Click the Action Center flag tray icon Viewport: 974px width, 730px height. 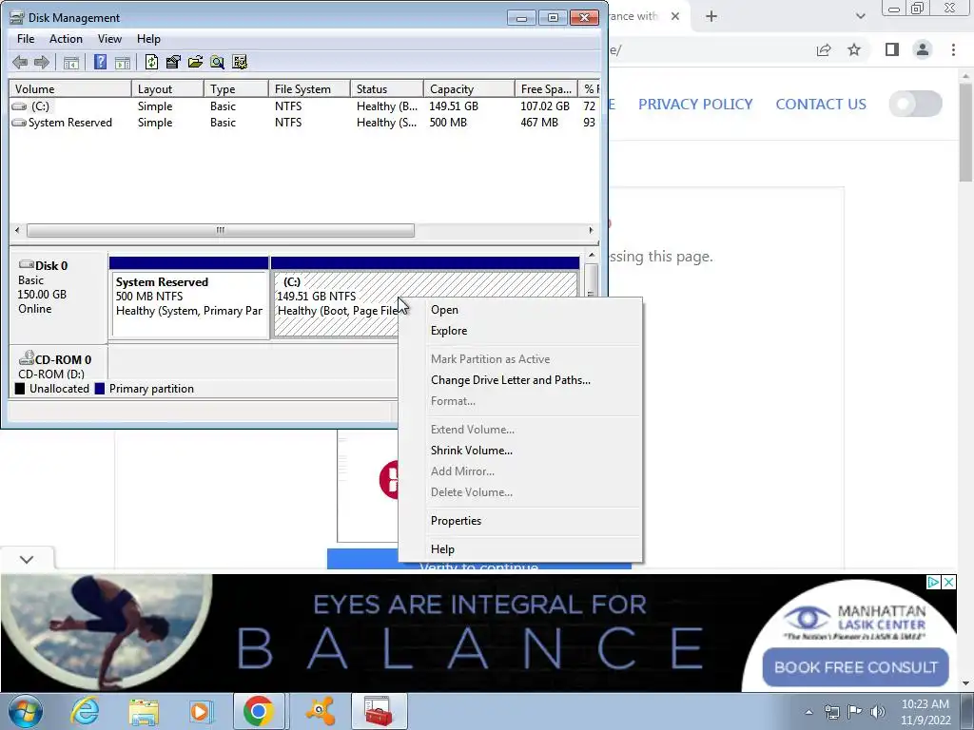coord(855,712)
